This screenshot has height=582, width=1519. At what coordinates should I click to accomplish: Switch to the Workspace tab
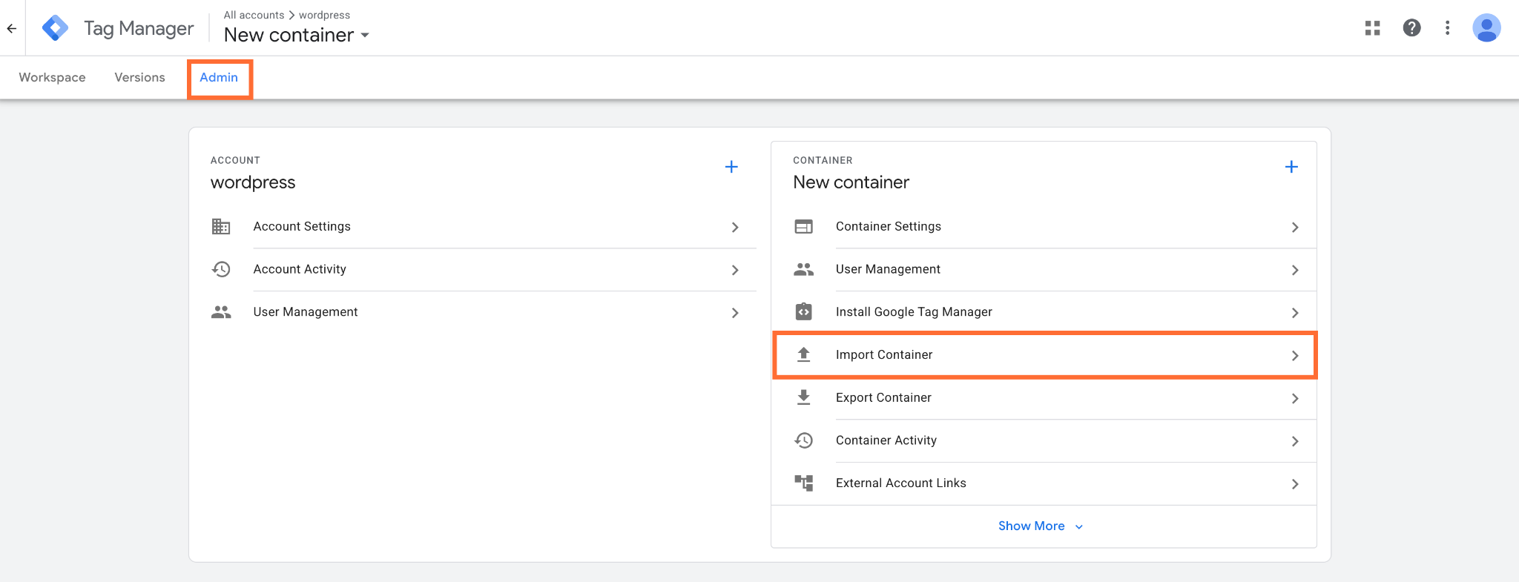pos(52,77)
